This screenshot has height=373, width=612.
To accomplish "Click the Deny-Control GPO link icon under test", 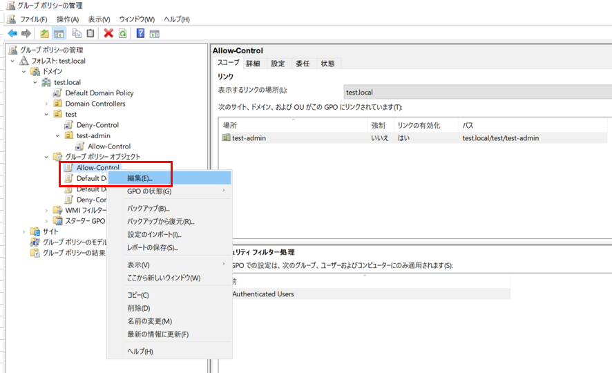I will point(69,125).
